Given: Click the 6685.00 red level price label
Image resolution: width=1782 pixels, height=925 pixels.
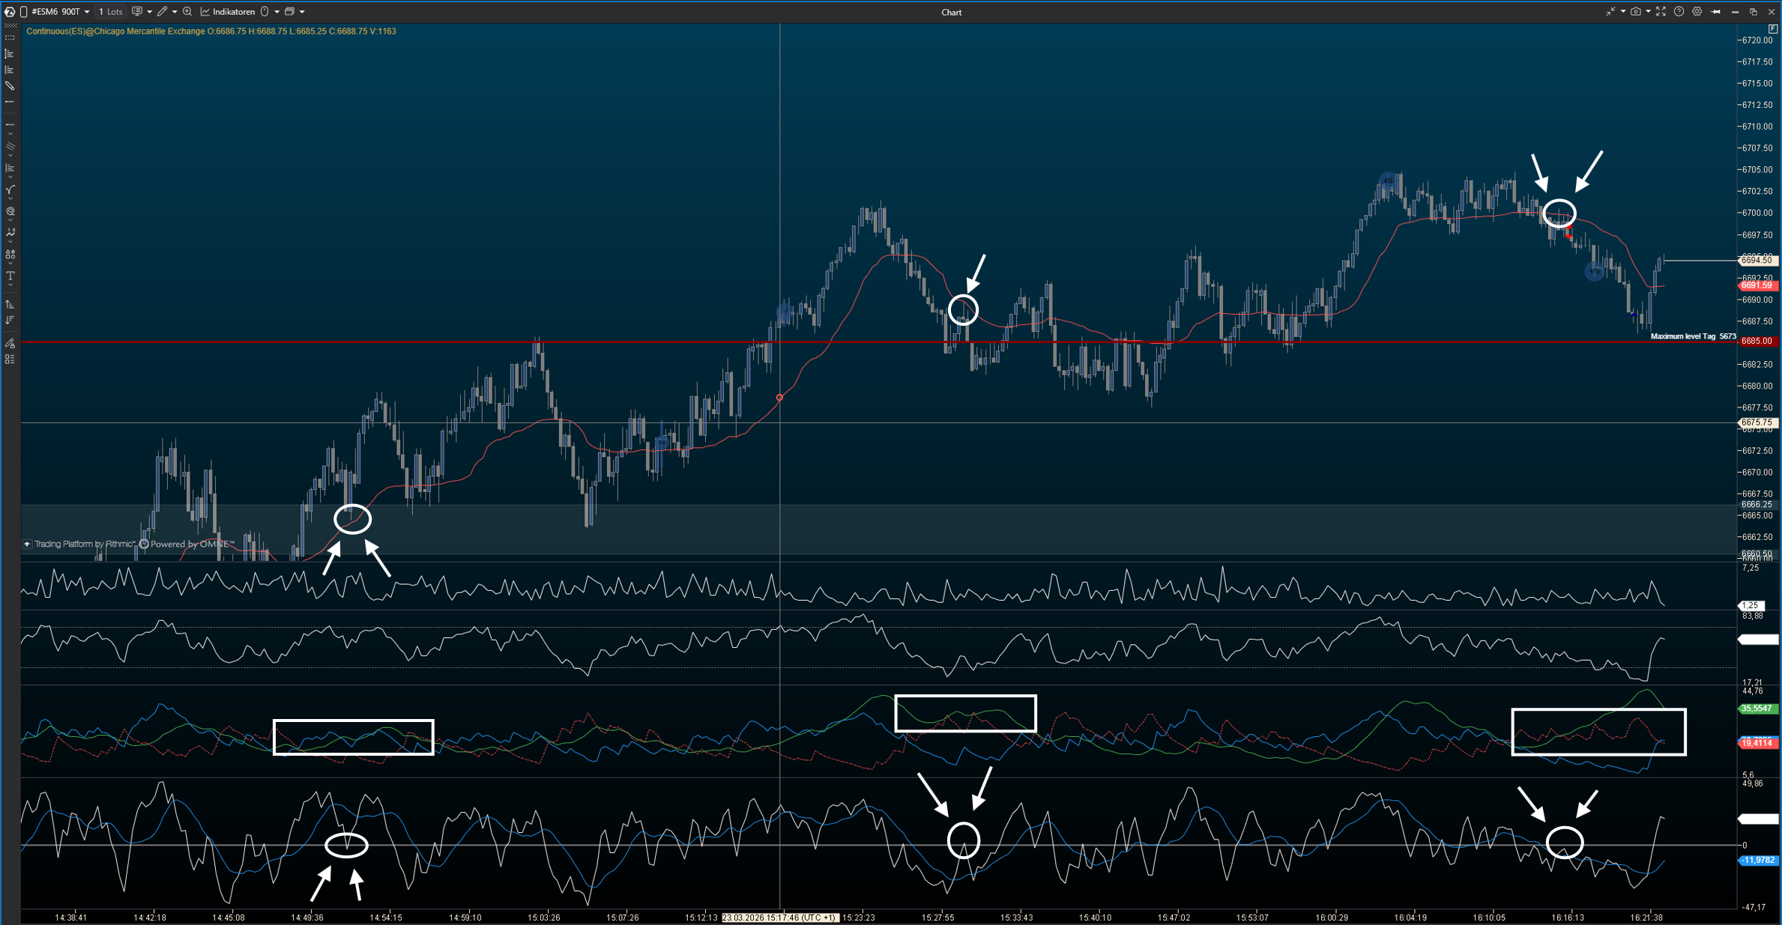Looking at the screenshot, I should click(1757, 342).
